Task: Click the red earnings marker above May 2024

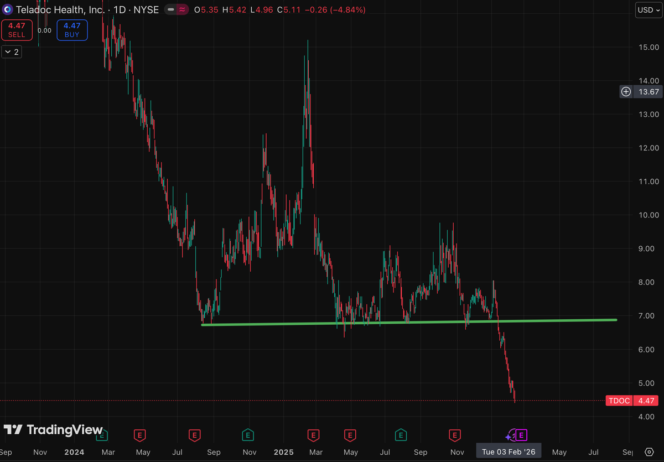Action: 140,435
